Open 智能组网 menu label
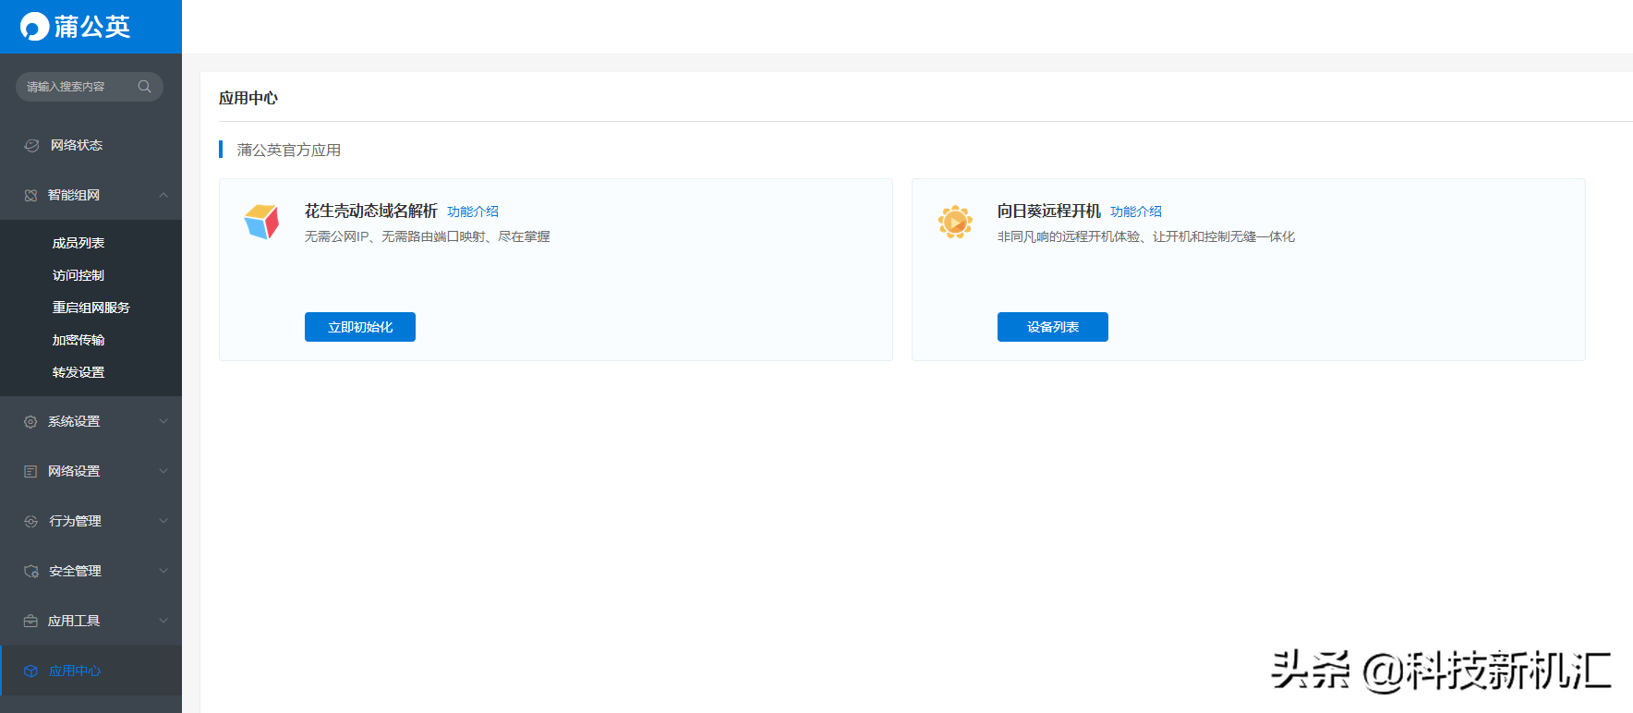The image size is (1633, 713). [74, 195]
